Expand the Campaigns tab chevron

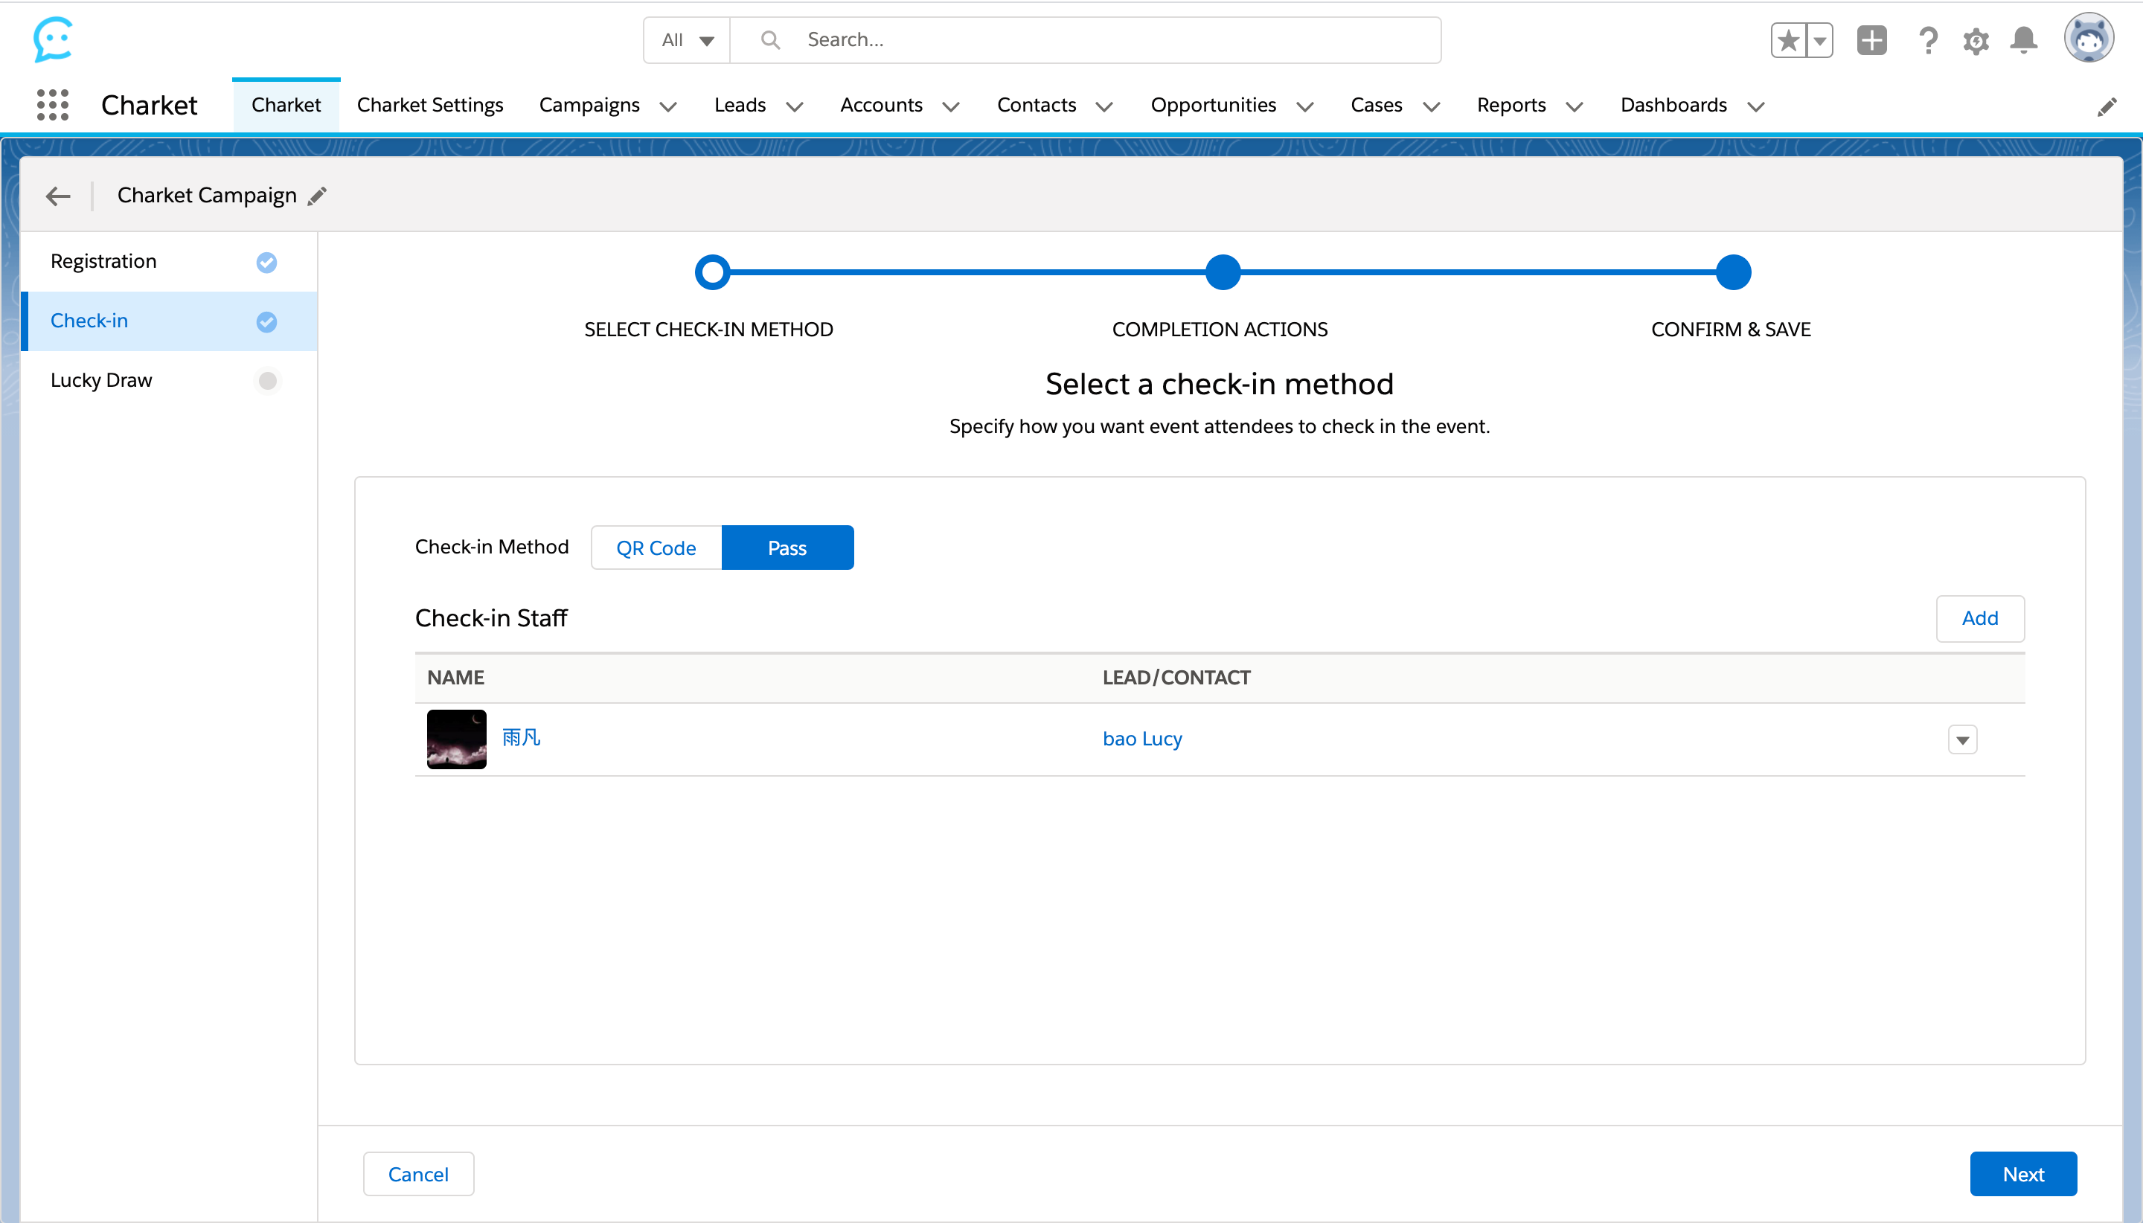pyautogui.click(x=669, y=106)
